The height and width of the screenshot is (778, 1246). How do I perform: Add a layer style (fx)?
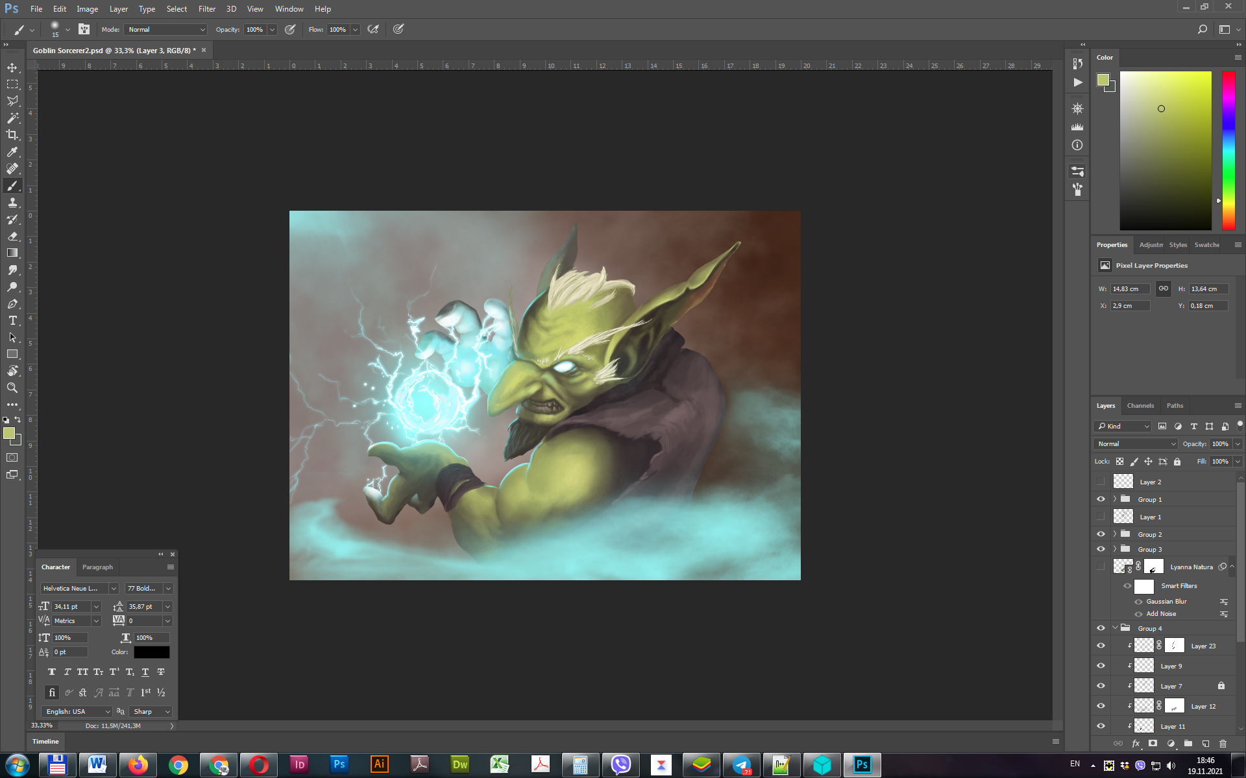click(1136, 744)
